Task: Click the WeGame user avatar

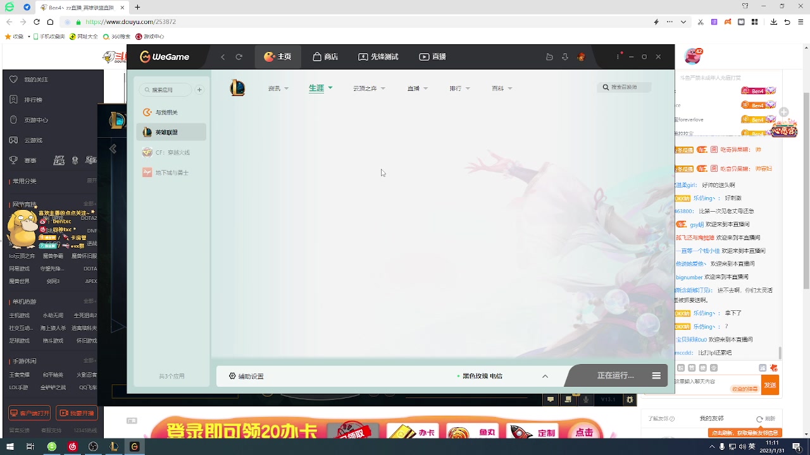Action: (580, 56)
